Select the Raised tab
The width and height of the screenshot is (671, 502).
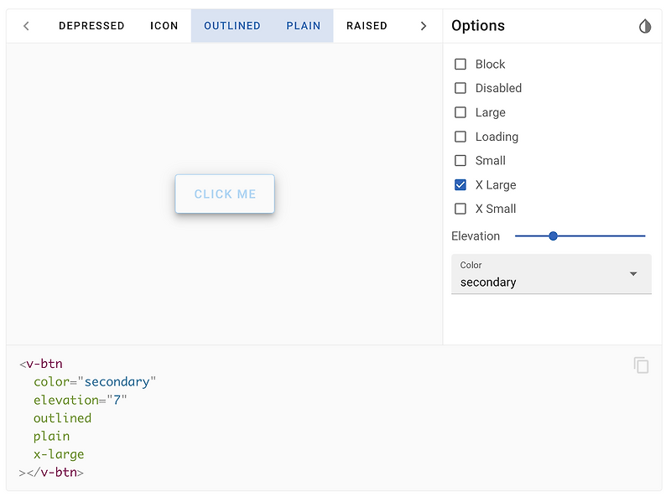tap(367, 26)
